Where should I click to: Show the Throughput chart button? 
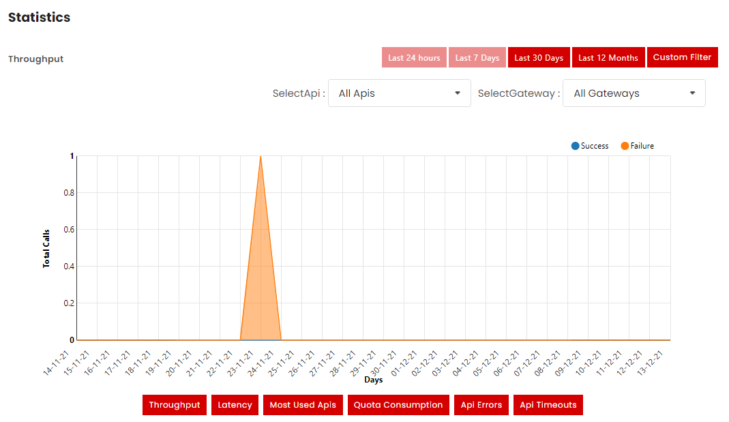pos(175,405)
